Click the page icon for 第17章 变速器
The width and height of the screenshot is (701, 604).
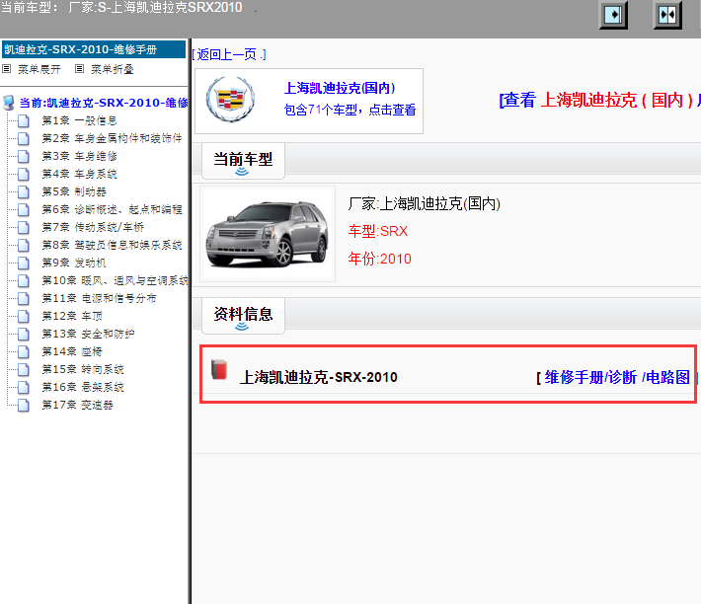pyautogui.click(x=24, y=405)
